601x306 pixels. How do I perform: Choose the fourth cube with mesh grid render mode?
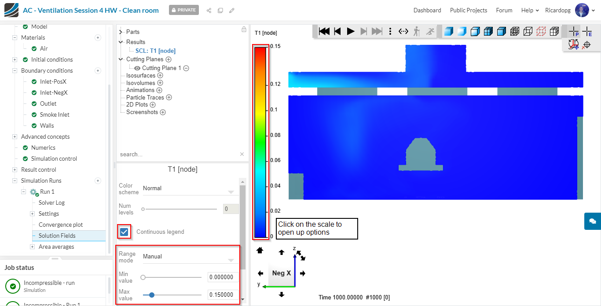488,31
